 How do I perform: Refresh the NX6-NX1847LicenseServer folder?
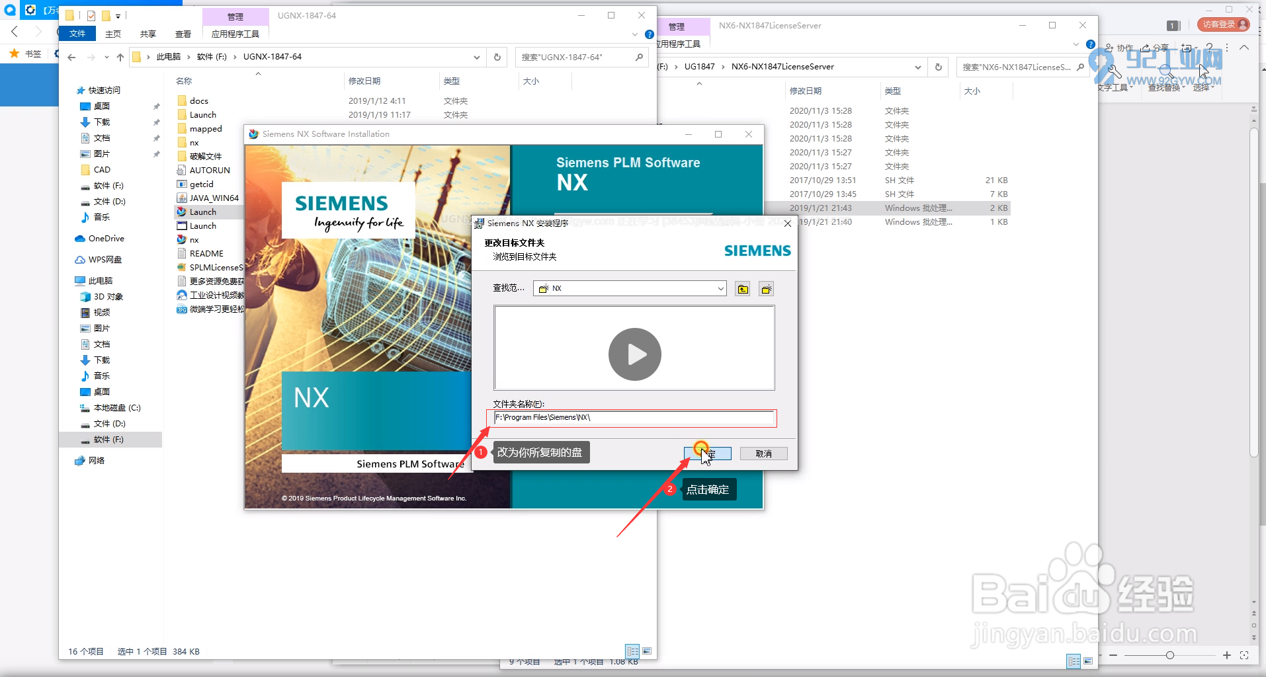(x=938, y=67)
